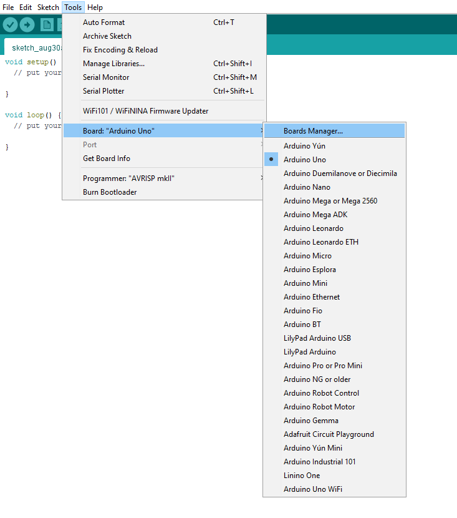This screenshot has width=457, height=518.
Task: Choose Archive Sketch
Action: [x=164, y=36]
